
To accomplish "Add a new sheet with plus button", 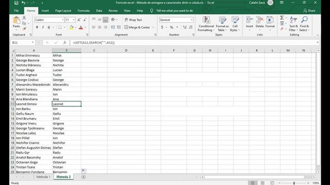I will click(84, 177).
